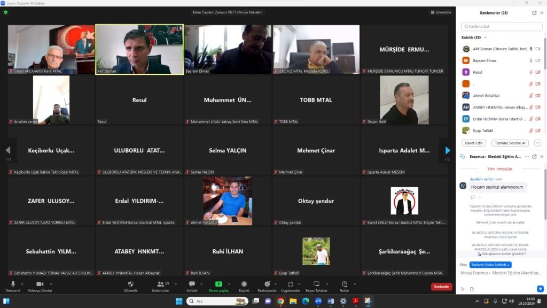Click Tümünü Sessize Al to mute everyone
The image size is (547, 308).
(510, 143)
